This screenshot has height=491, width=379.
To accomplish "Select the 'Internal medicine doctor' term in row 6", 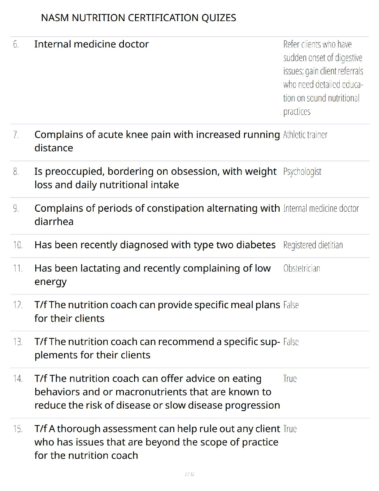I will (91, 44).
